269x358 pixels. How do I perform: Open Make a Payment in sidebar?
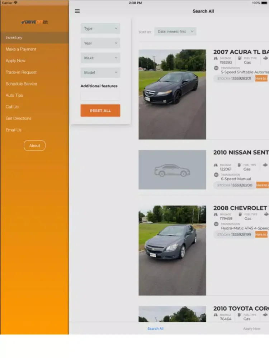pos(34,49)
